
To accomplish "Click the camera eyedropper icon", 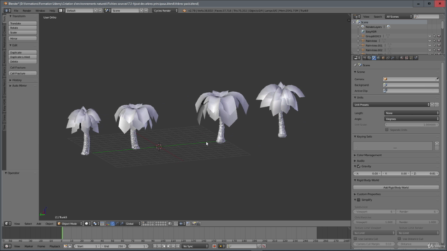I will pyautogui.click(x=437, y=79).
